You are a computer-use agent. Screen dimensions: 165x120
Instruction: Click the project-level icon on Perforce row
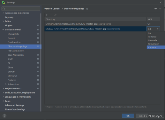point(38,80)
